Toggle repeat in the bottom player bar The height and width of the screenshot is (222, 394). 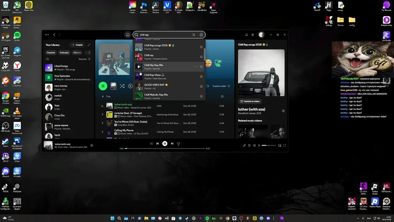[x=178, y=143]
